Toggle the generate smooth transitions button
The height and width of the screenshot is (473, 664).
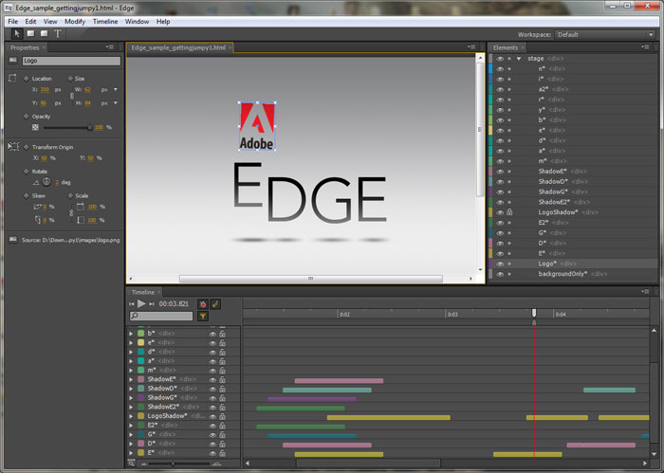pos(215,303)
